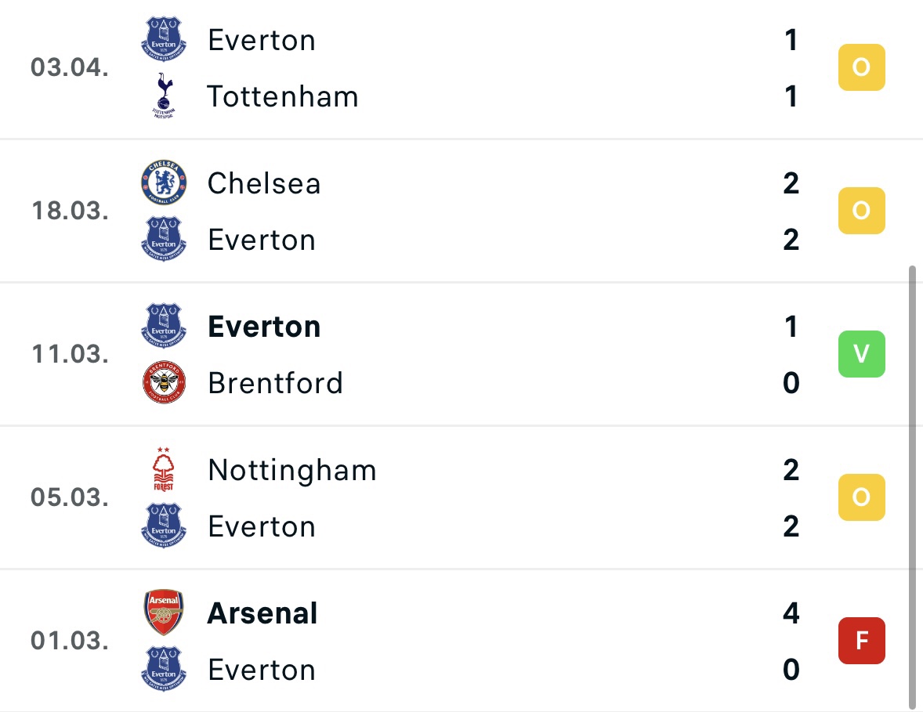Click Everton crest in the Arsenal match
The height and width of the screenshot is (712, 923).
(x=164, y=669)
